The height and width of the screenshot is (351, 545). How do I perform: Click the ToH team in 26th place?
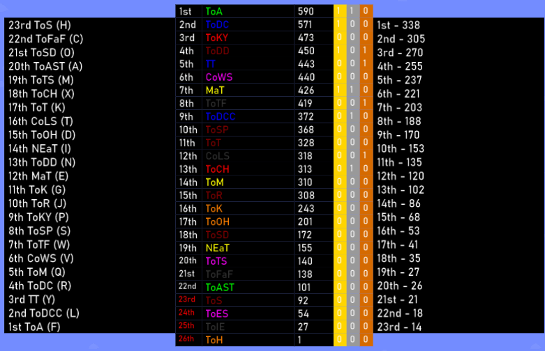[214, 341]
